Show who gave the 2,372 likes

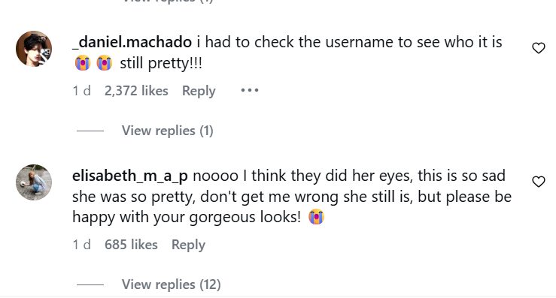pos(136,91)
